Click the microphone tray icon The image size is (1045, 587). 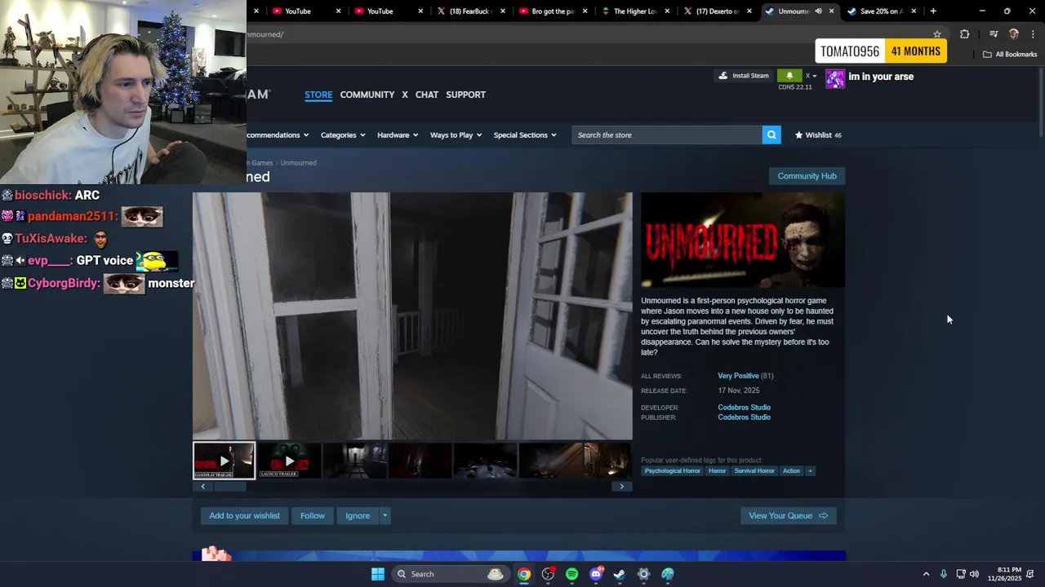[944, 574]
